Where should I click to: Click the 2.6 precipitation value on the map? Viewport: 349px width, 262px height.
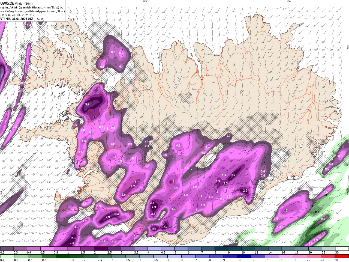245,190
